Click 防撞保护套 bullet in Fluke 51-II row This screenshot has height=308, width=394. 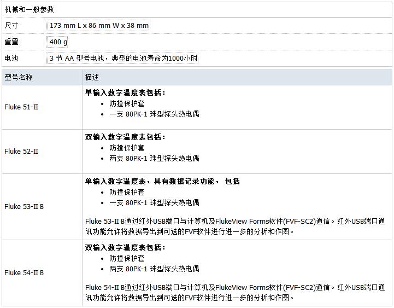click(127, 103)
